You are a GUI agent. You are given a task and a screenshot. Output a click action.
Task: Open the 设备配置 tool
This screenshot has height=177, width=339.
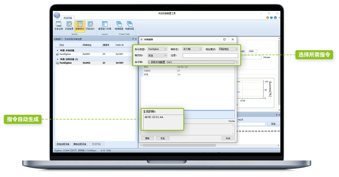coord(69,26)
